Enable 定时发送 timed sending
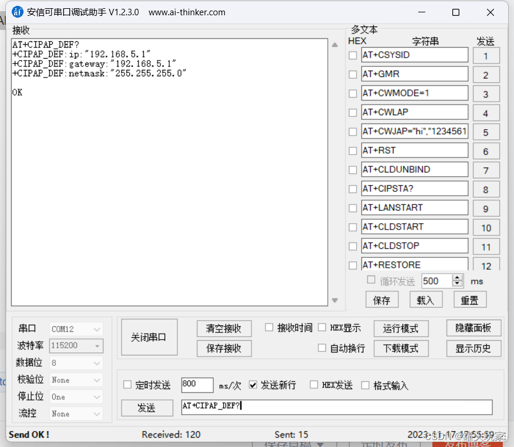 [x=127, y=385]
